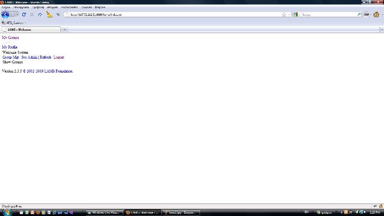The width and height of the screenshot is (384, 216).
Task: Go to the Home page icon
Action: tap(40, 14)
